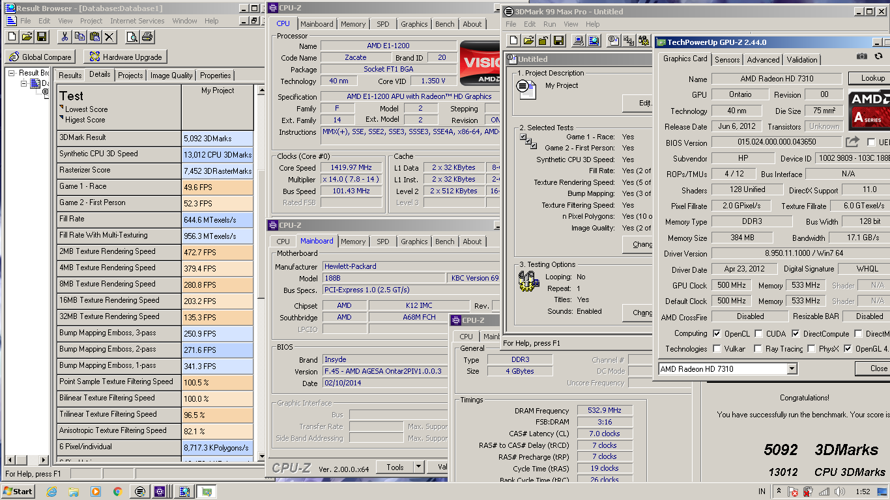Click Save disk icon in Result Browser
This screenshot has width=890, height=500.
point(42,37)
